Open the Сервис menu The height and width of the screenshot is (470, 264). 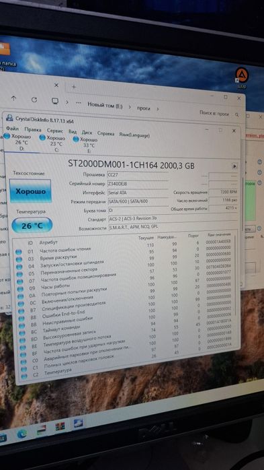(x=55, y=131)
